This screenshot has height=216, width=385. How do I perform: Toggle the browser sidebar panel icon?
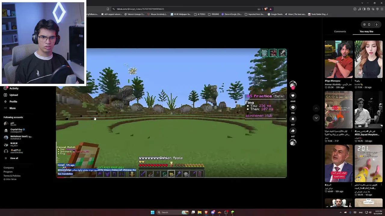point(364,9)
